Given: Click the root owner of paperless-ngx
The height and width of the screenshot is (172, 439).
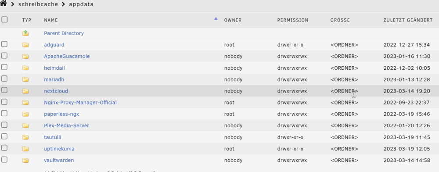Looking at the screenshot, I should tap(229, 114).
